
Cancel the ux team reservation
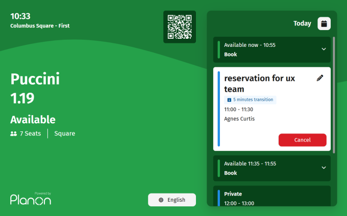pos(302,140)
